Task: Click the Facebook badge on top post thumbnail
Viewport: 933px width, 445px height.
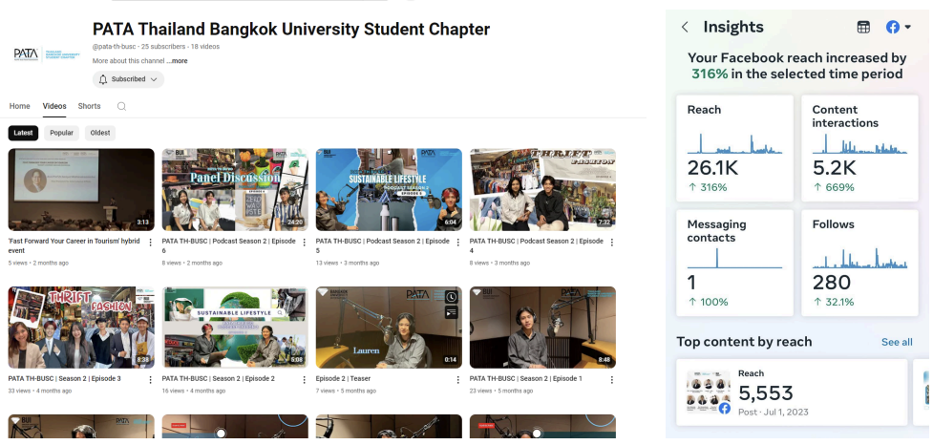Action: pos(724,409)
